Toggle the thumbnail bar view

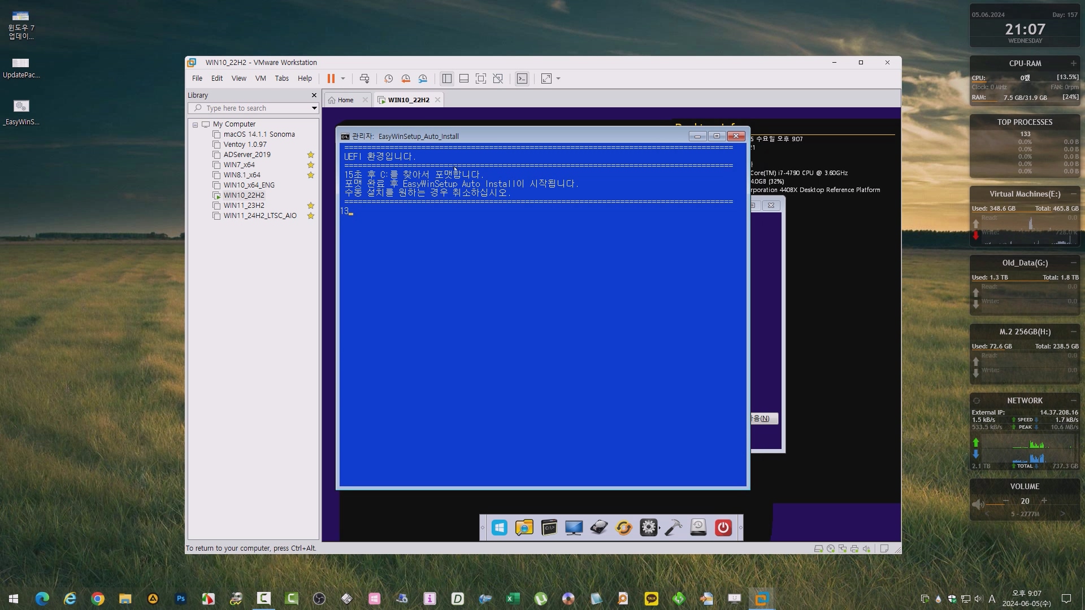click(464, 79)
